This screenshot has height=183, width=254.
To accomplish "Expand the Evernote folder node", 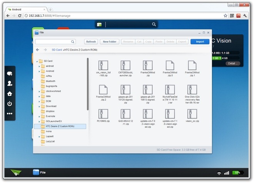I will point(39,117).
